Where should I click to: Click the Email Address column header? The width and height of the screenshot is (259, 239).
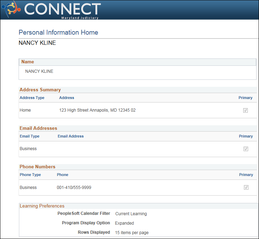point(71,136)
